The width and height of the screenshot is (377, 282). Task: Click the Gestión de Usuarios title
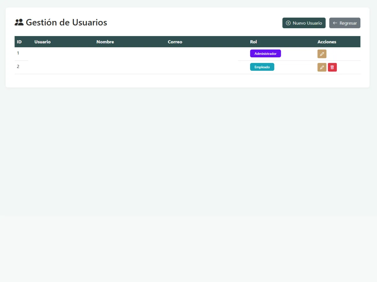(67, 22)
